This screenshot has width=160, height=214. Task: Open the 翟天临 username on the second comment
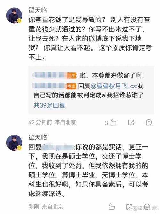click(38, 137)
